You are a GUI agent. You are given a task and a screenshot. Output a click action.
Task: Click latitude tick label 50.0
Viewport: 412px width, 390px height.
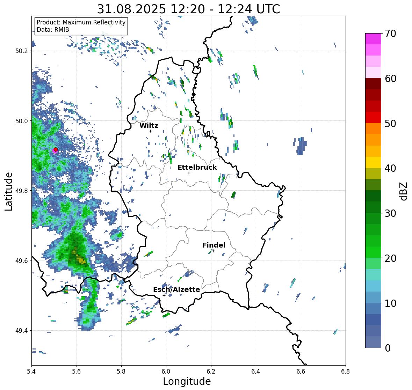tap(22, 121)
